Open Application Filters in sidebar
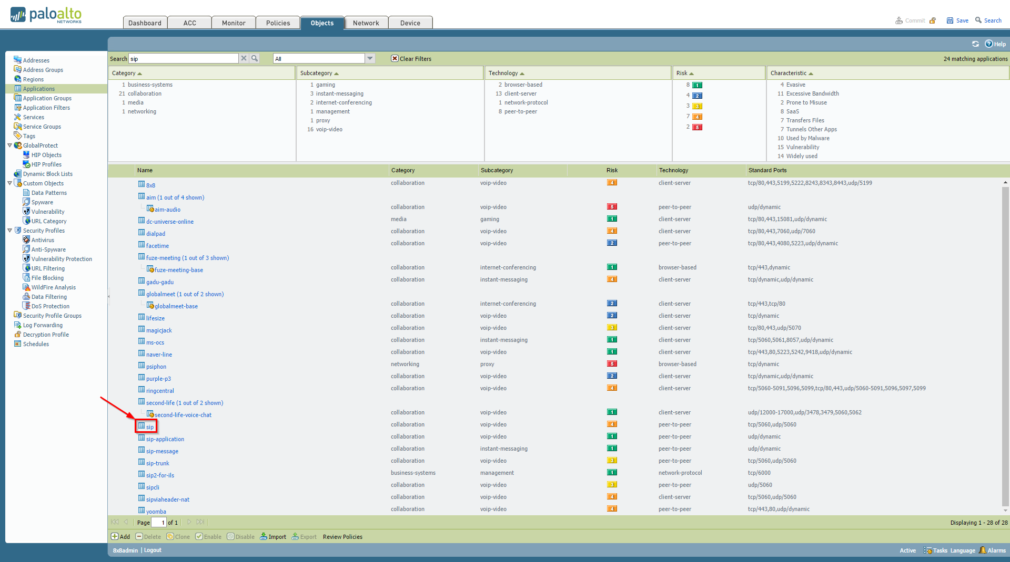 [x=46, y=108]
